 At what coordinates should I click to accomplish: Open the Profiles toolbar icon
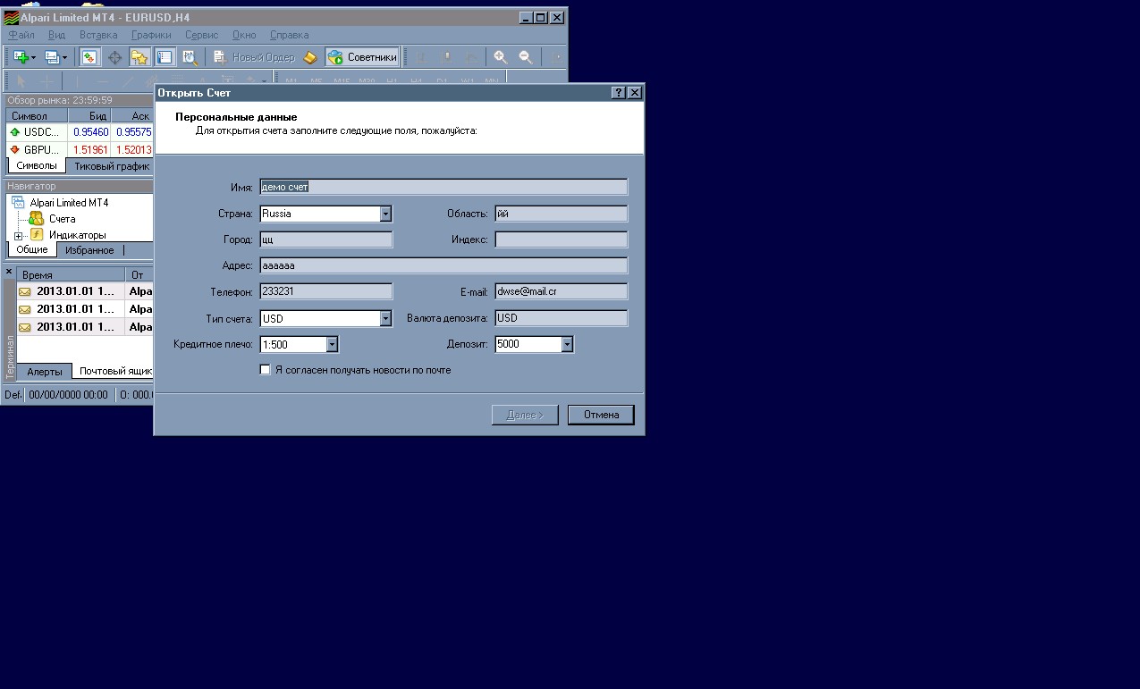52,57
